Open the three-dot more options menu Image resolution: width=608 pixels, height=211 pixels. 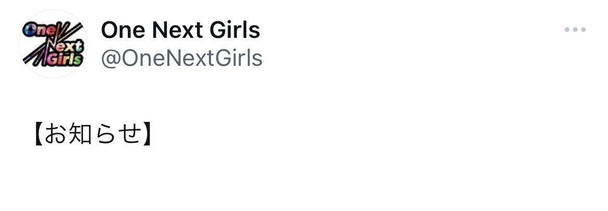pos(575,30)
